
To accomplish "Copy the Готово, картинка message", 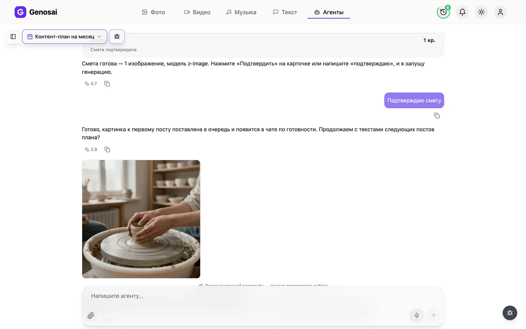I will pos(107,150).
